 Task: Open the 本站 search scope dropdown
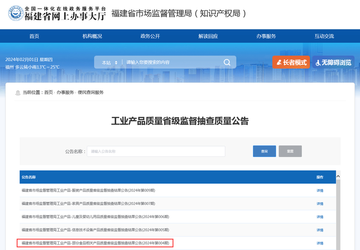coord(110,62)
